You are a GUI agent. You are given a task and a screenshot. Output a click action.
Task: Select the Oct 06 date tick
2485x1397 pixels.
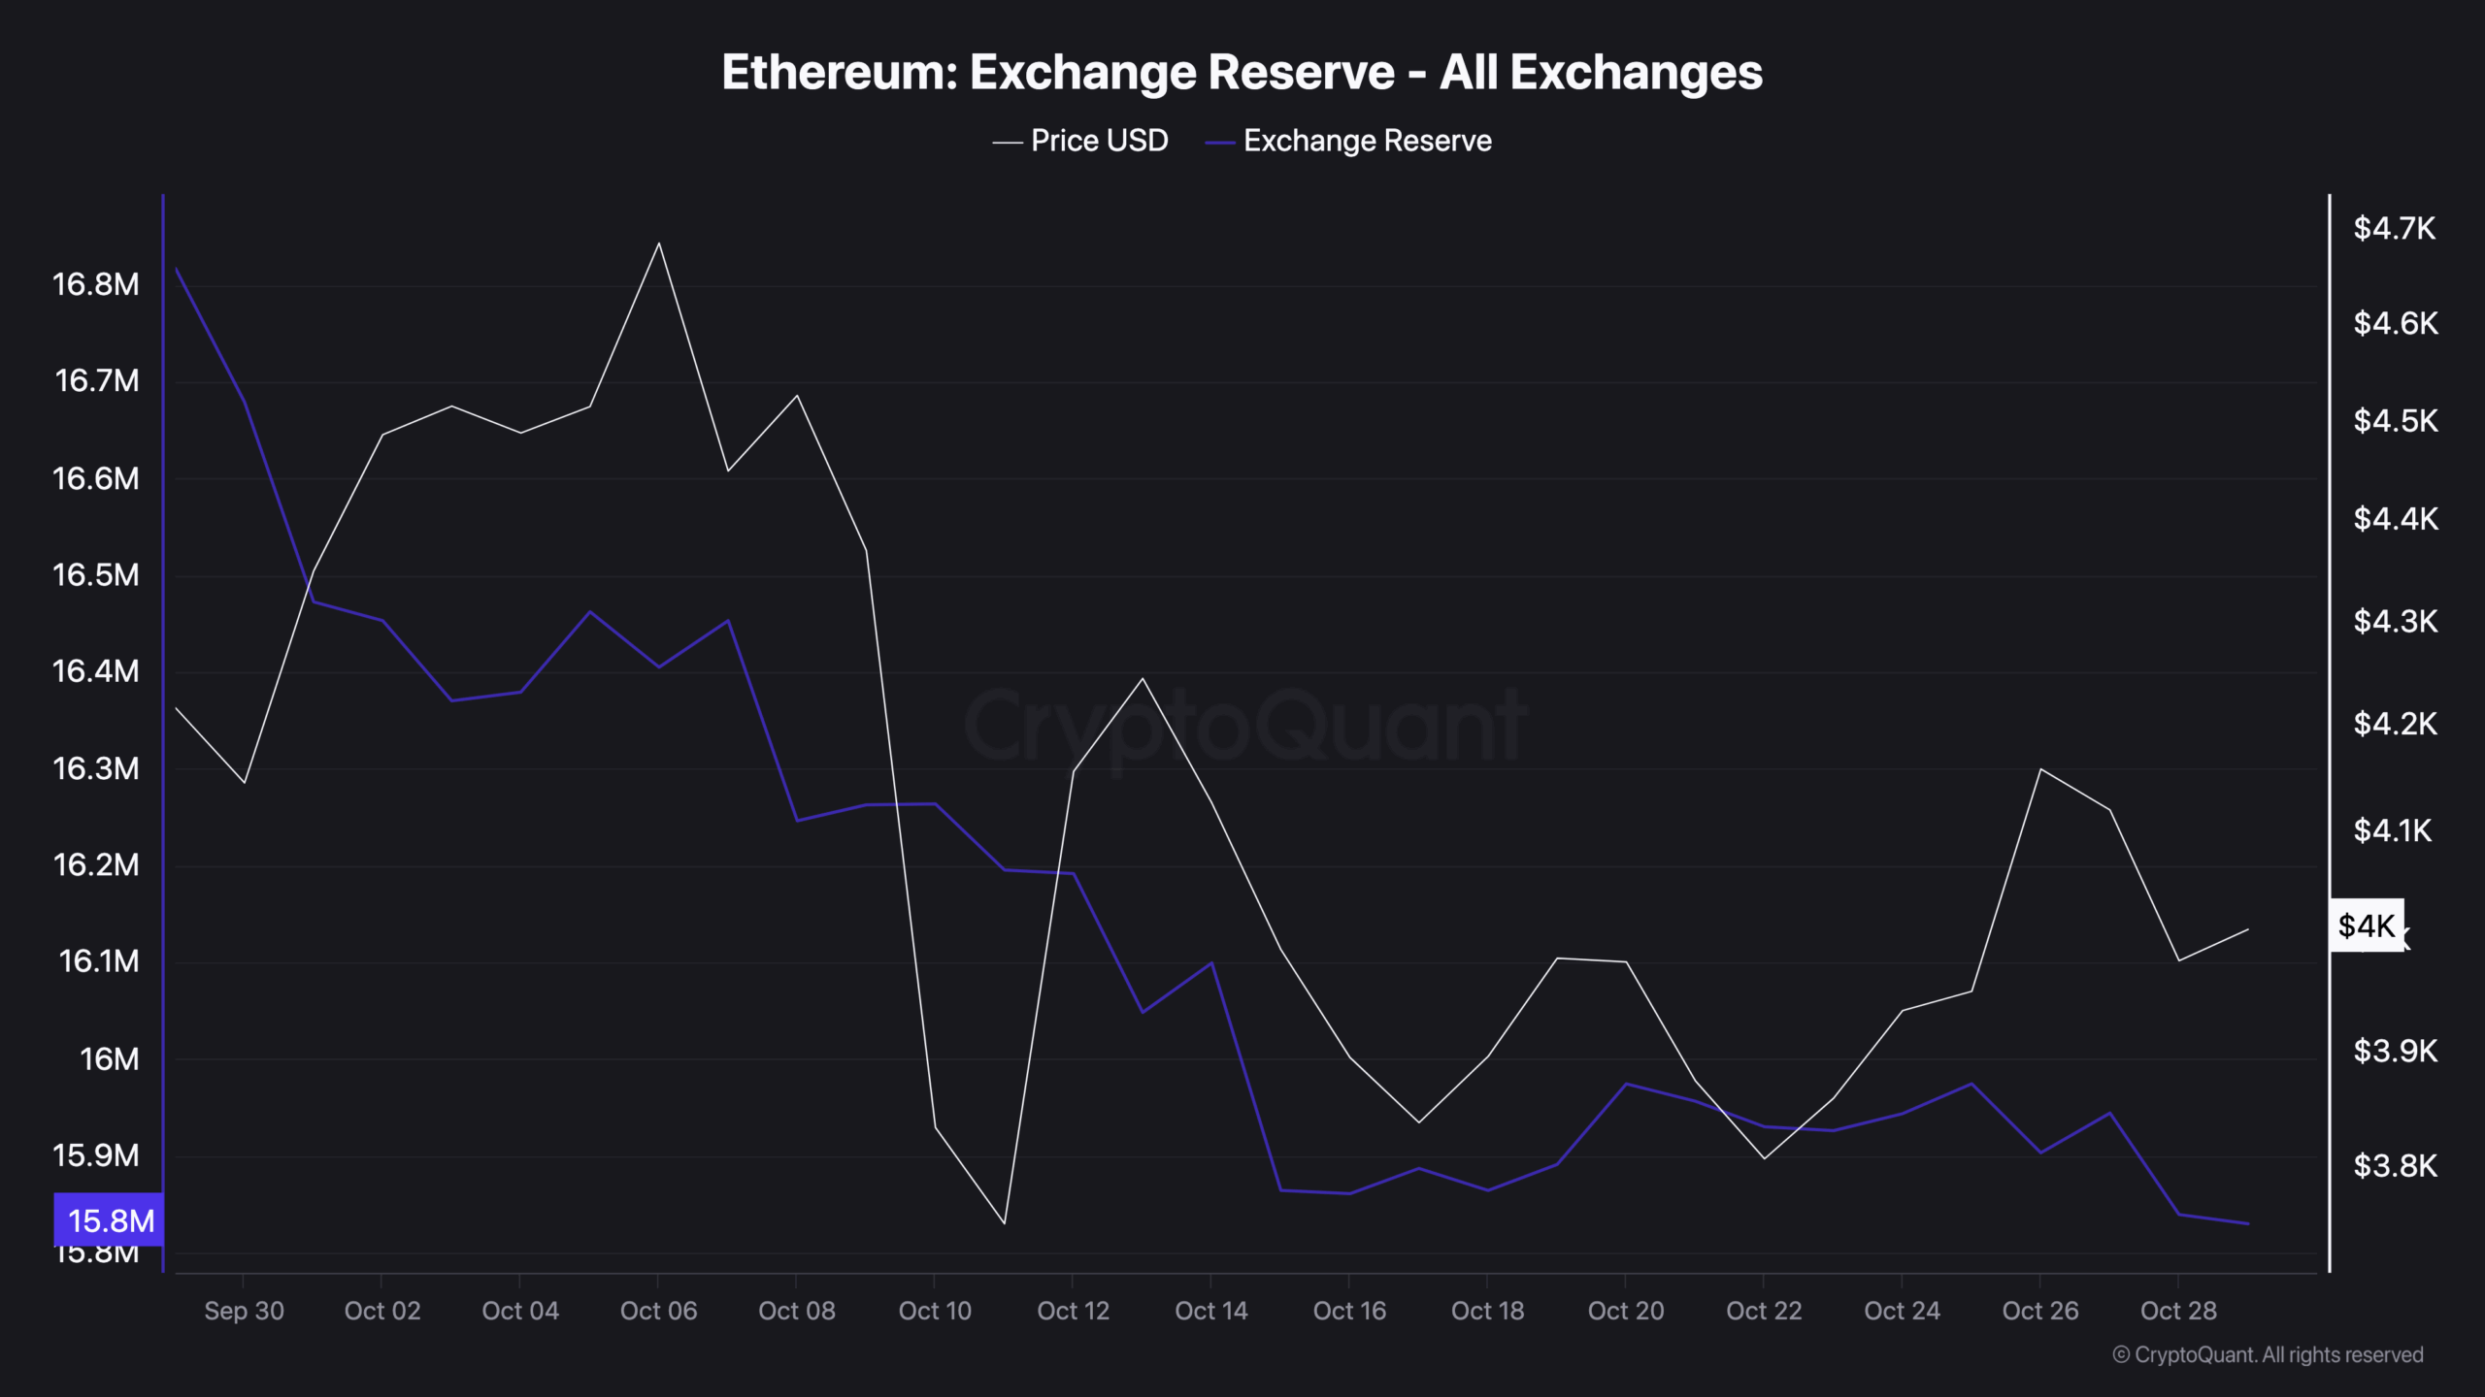click(658, 1311)
